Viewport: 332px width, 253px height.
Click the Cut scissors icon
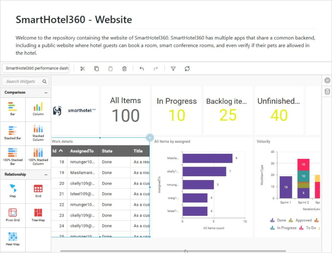83,69
